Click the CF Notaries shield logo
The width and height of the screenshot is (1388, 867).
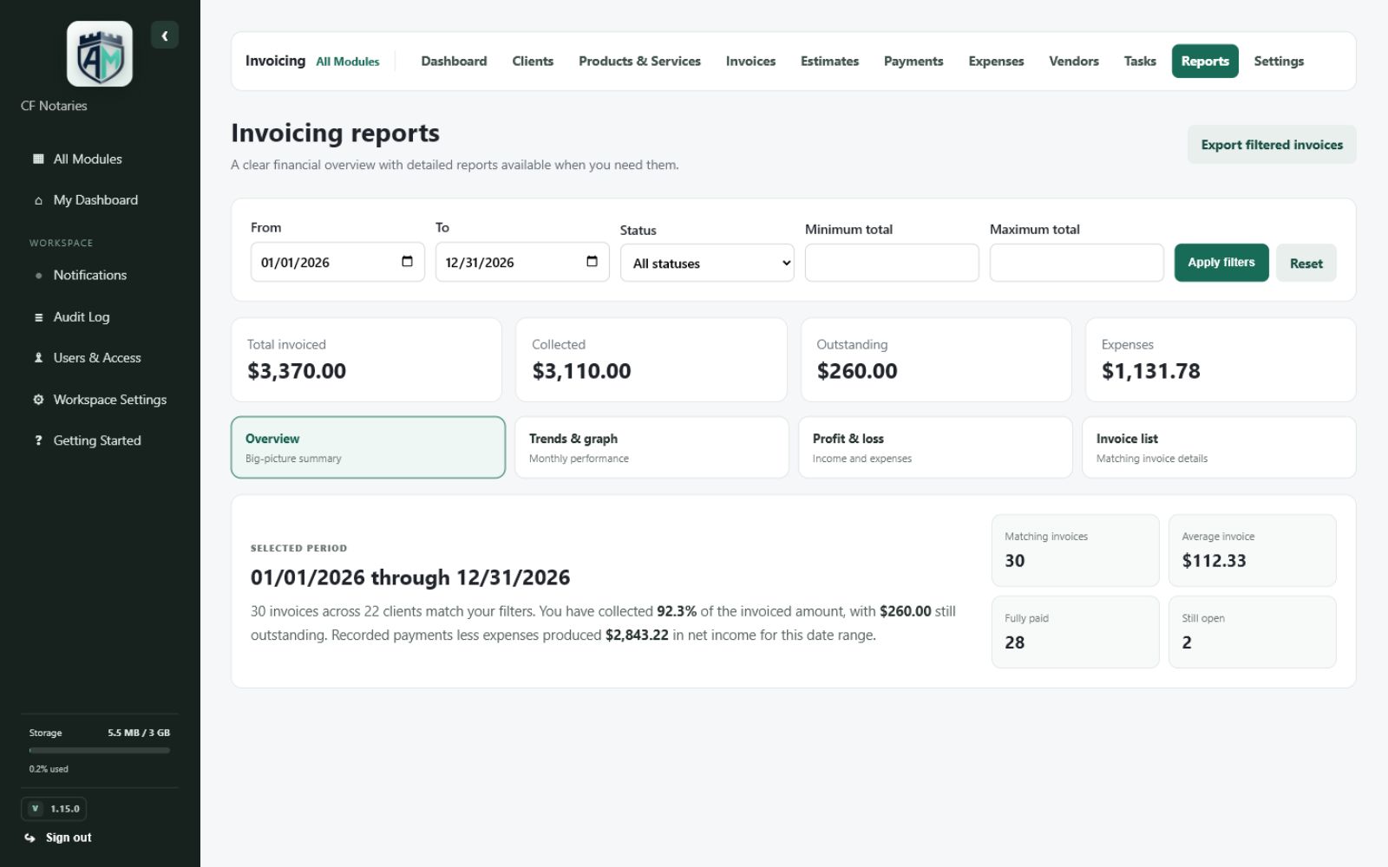(100, 54)
